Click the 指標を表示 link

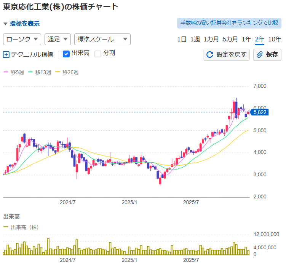[24, 24]
